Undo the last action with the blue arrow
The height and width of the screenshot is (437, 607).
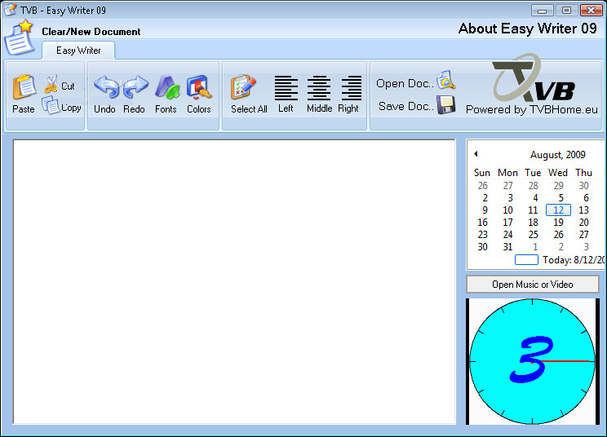click(106, 86)
